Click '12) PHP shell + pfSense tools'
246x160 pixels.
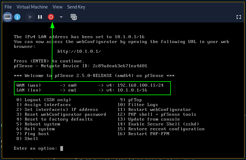(x=157, y=115)
